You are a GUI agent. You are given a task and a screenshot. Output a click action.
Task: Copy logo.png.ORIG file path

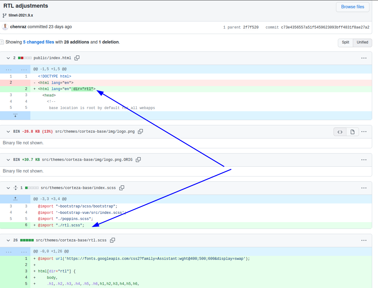point(138,160)
